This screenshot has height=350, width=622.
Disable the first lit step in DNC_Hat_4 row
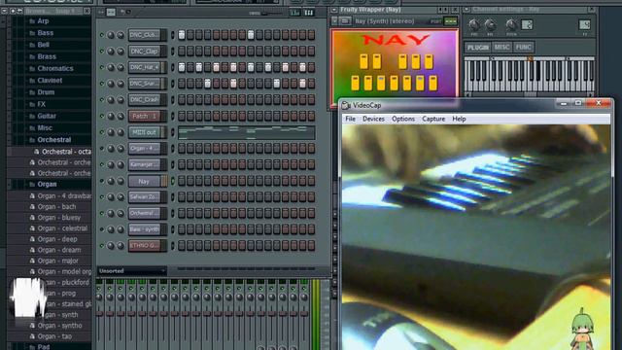pos(182,67)
